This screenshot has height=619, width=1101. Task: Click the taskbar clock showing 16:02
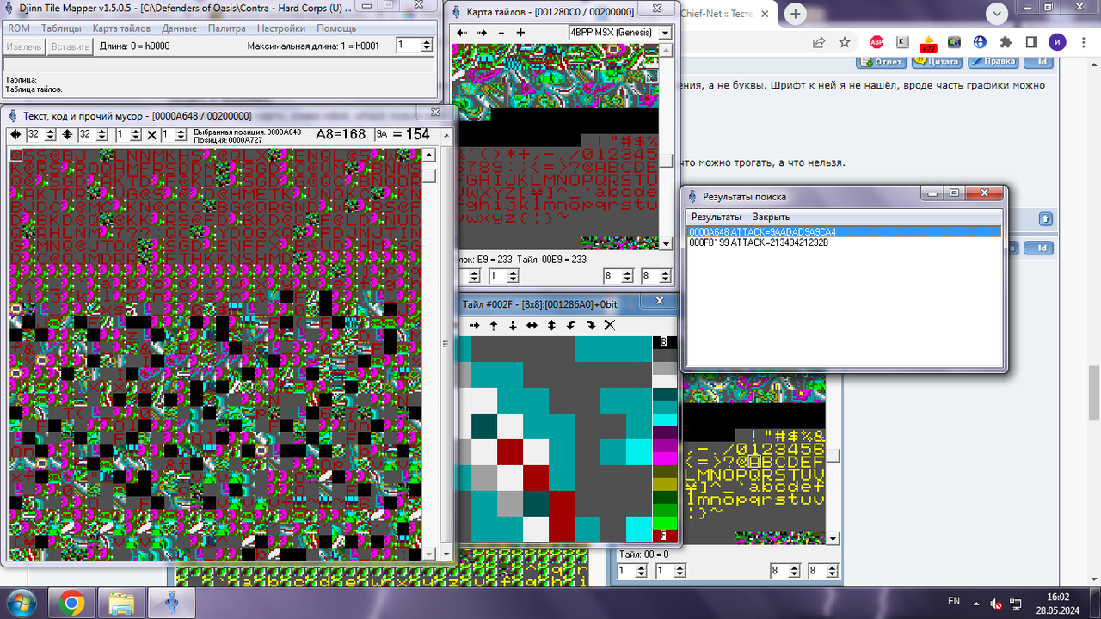tap(1057, 602)
